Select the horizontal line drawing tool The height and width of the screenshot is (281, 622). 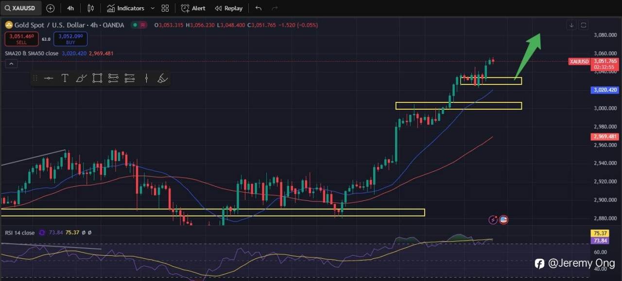point(49,78)
